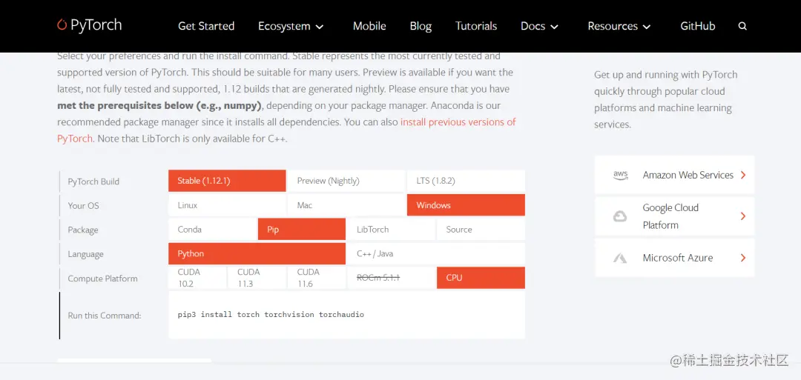Select the LTS (1.8.2) build
801x380 pixels.
[466, 181]
